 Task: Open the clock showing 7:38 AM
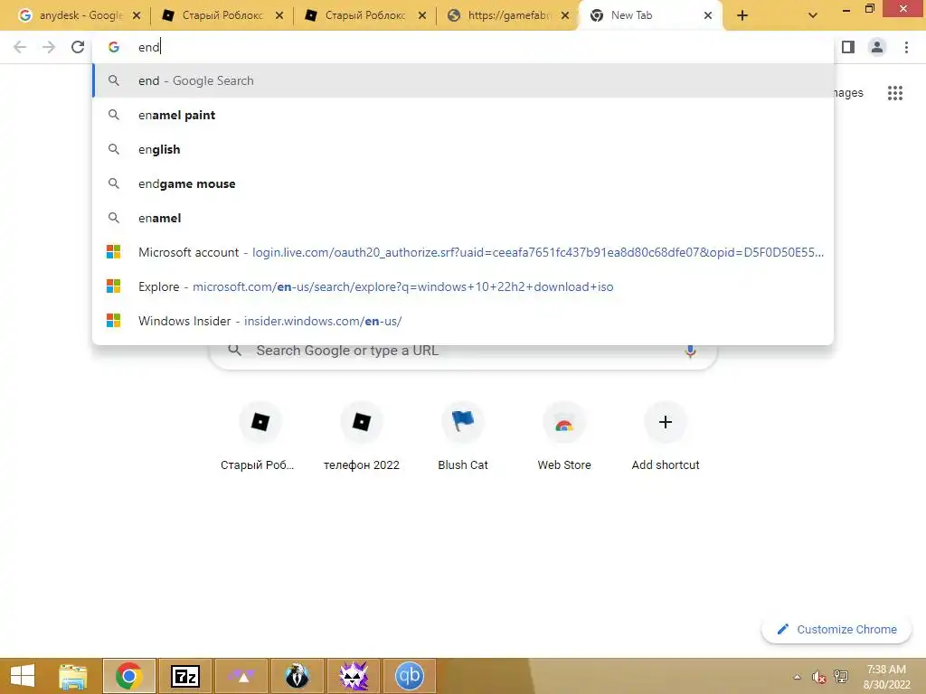(x=886, y=677)
